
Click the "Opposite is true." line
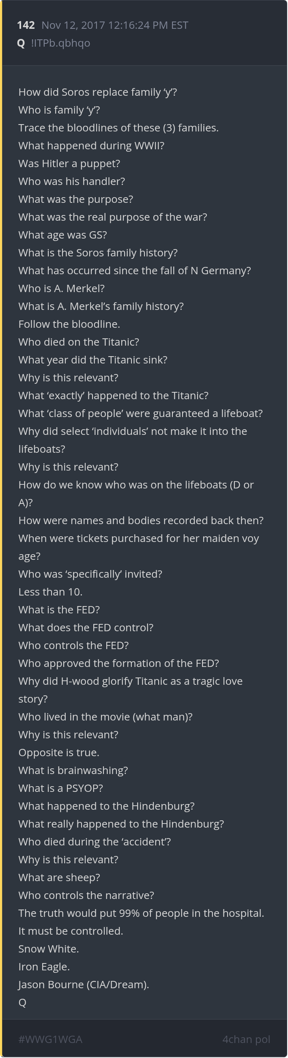click(59, 753)
